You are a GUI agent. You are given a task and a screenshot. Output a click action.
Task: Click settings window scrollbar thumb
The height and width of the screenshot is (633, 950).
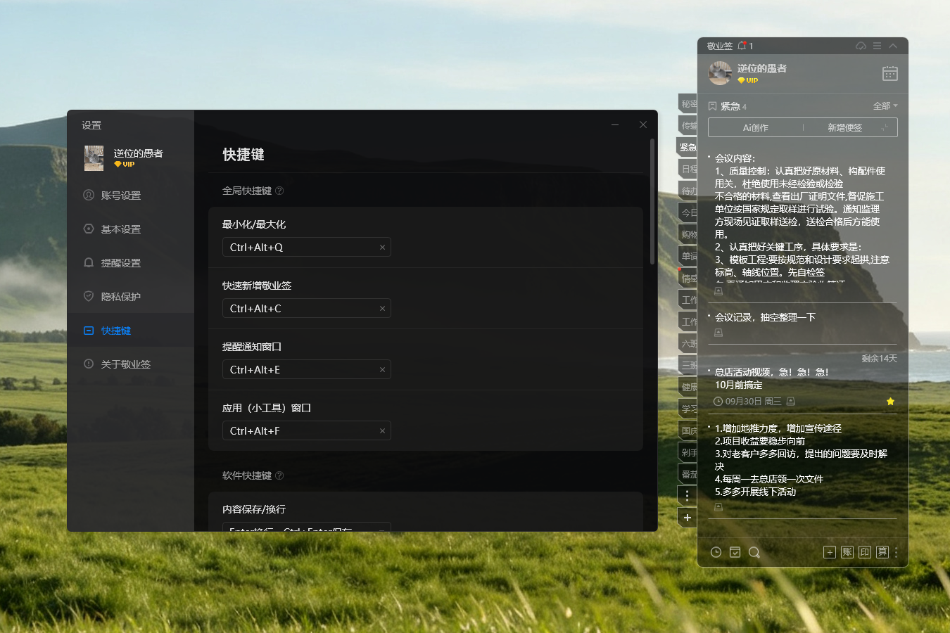click(652, 201)
